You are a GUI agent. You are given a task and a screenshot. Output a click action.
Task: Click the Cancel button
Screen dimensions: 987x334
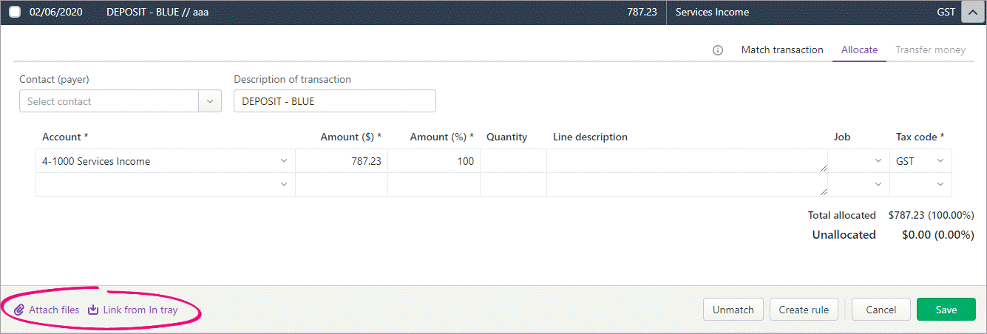coord(881,310)
